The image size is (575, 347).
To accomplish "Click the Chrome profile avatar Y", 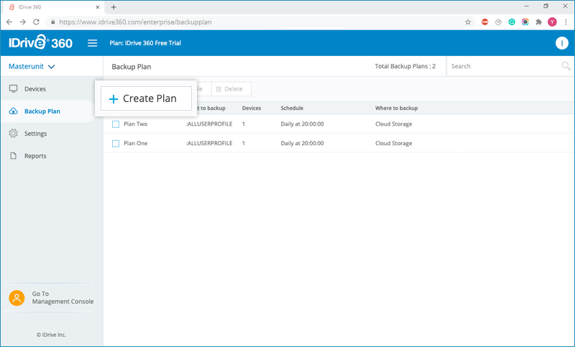I will (552, 22).
